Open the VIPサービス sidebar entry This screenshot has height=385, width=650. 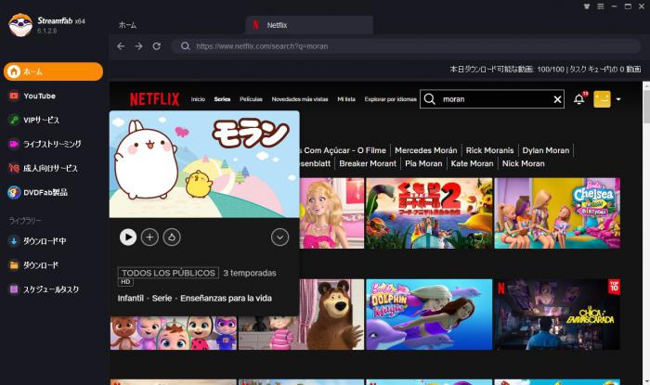(x=34, y=120)
